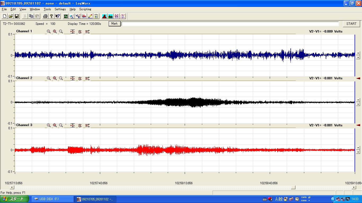Viewport: 362px width, 203px height.
Task: Click Channel 1 up arrow stepper
Action: point(358,53)
